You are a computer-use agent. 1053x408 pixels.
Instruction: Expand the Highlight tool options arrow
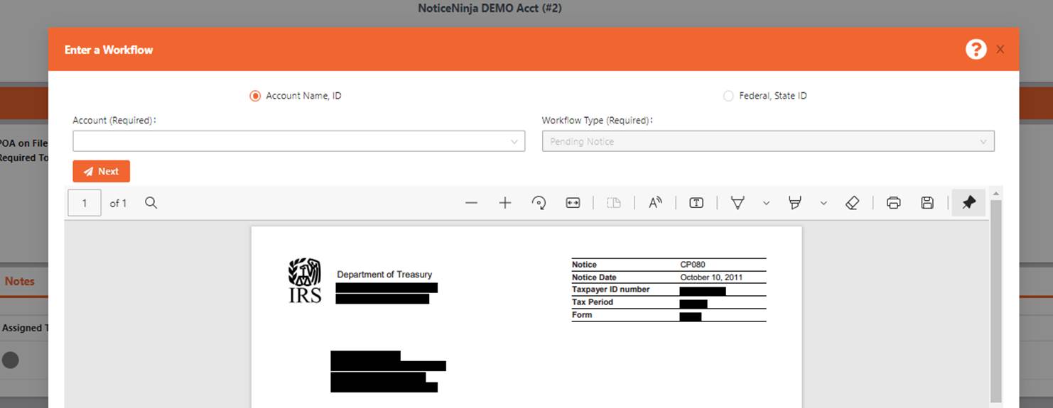pyautogui.click(x=823, y=203)
